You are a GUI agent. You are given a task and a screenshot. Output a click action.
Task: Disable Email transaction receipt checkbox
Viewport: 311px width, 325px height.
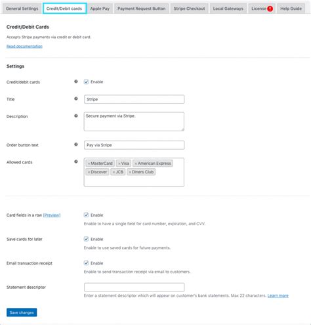pos(86,263)
